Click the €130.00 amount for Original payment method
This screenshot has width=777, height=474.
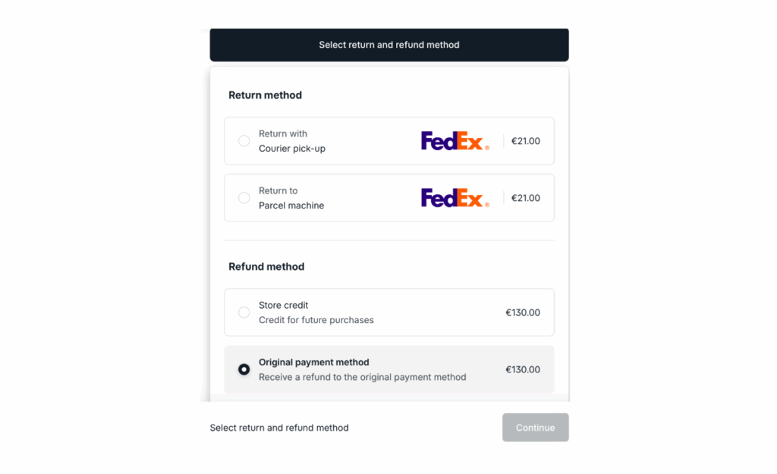523,369
